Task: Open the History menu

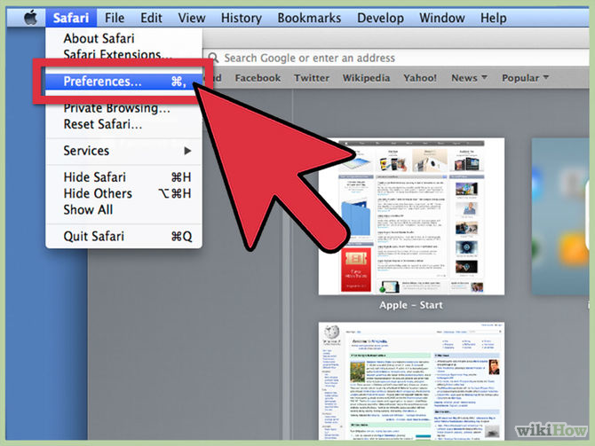Action: click(242, 19)
